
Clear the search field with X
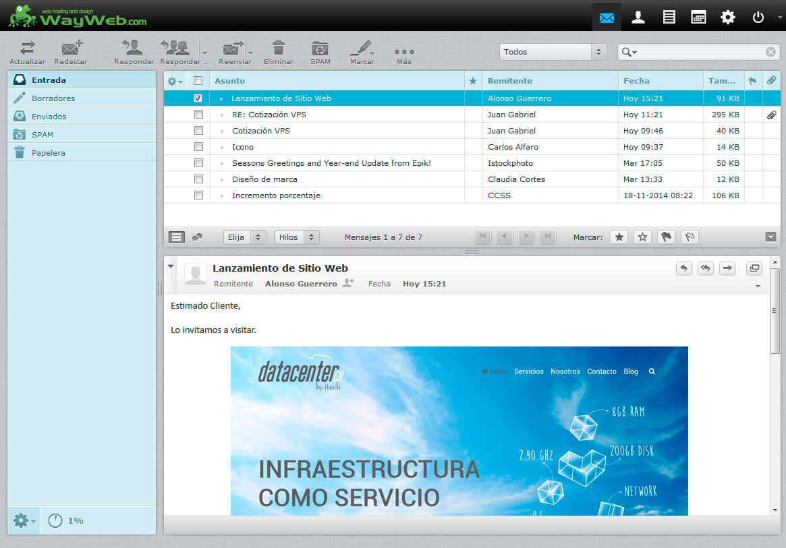[x=771, y=52]
